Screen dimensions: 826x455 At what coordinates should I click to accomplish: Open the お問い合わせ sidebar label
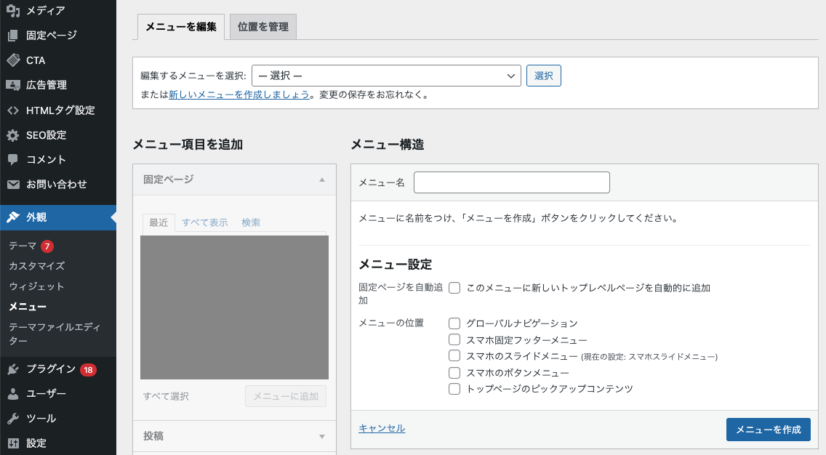point(57,185)
